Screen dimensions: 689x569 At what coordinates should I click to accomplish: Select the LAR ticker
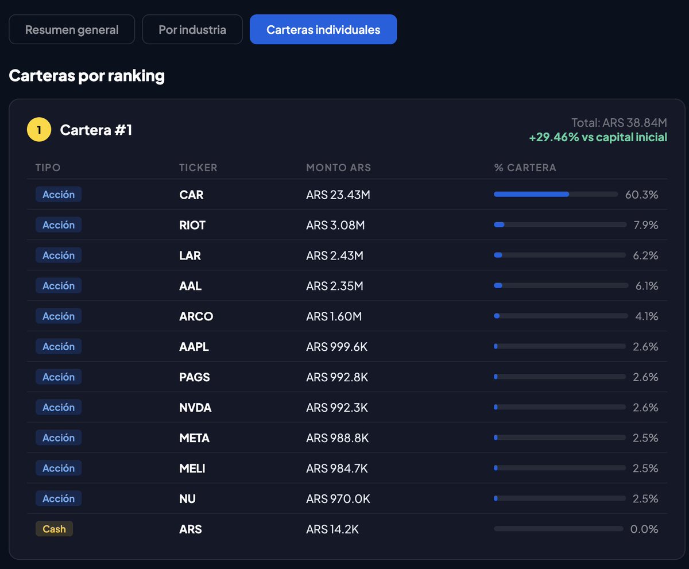[x=190, y=256]
